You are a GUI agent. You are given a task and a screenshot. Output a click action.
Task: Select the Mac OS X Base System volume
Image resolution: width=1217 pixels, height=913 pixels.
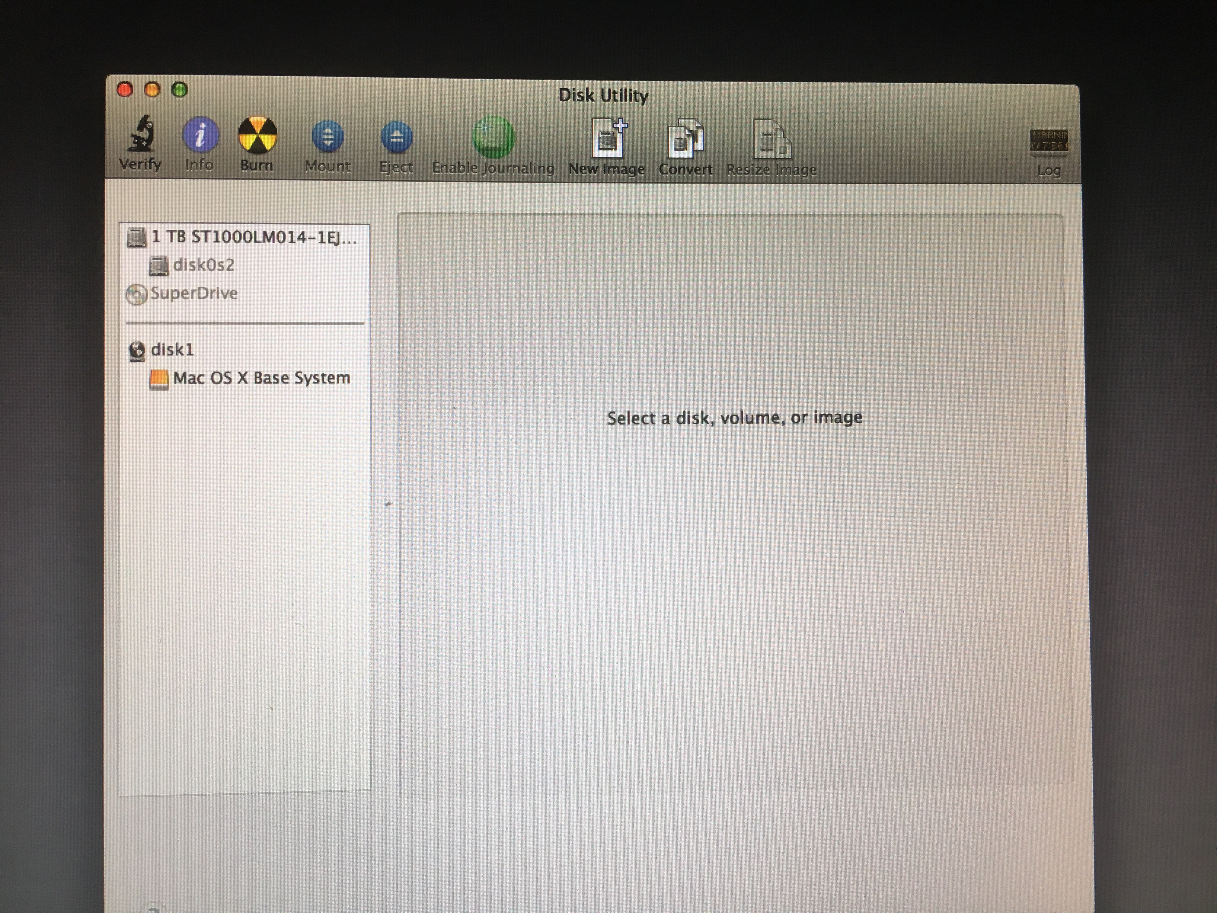(x=261, y=378)
